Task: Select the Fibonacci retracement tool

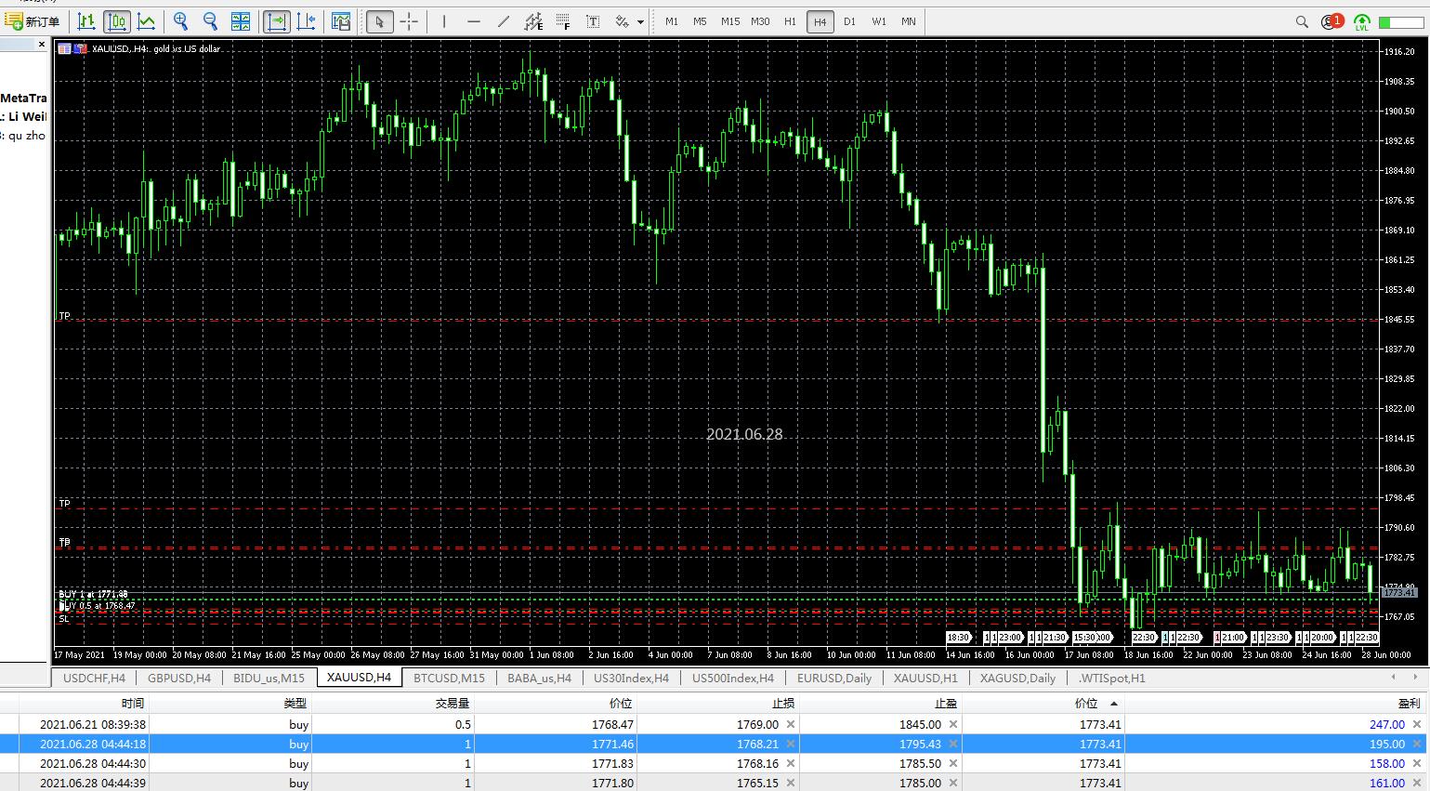Action: click(x=563, y=21)
